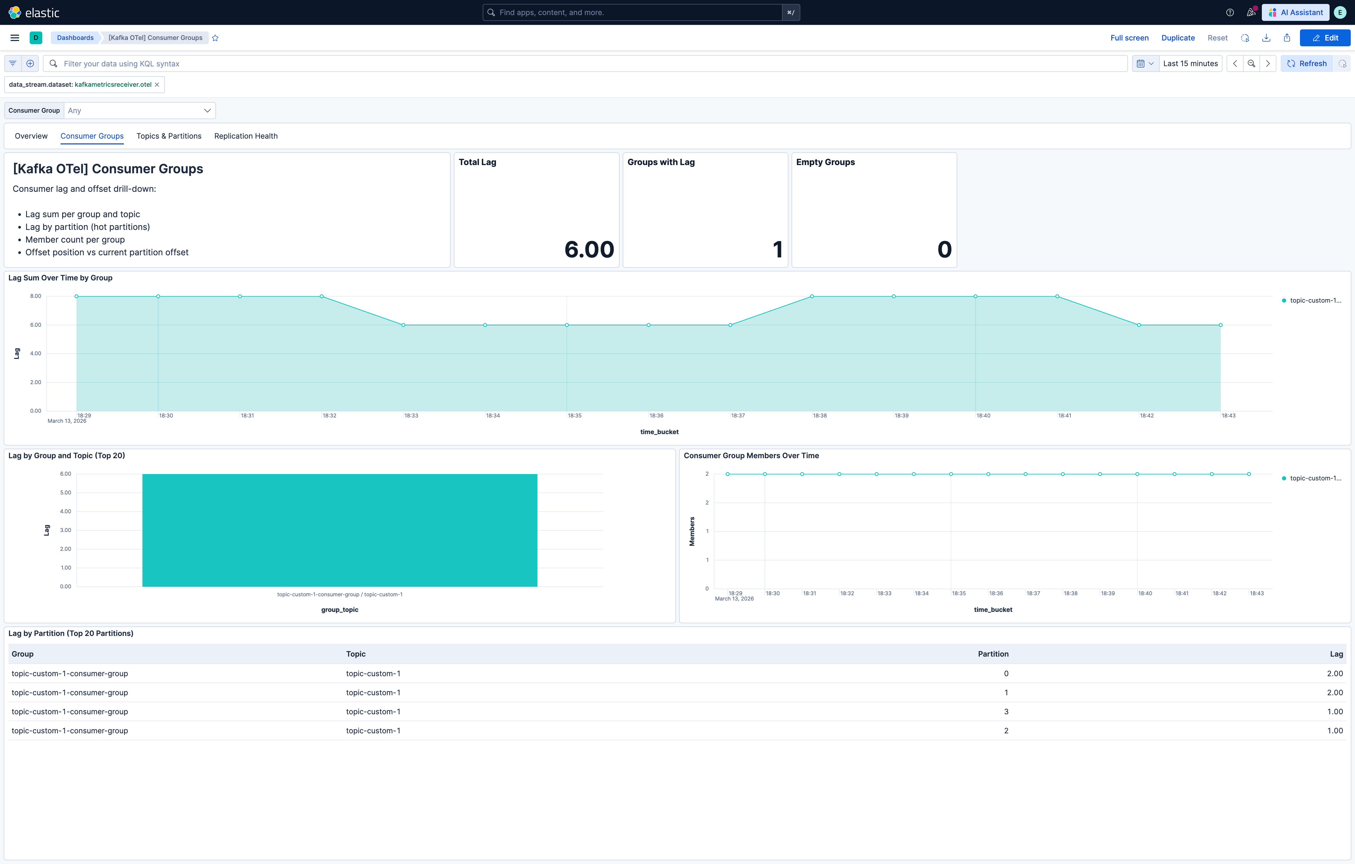Open the main navigation hamburger menu
The image size is (1355, 864).
[15, 38]
